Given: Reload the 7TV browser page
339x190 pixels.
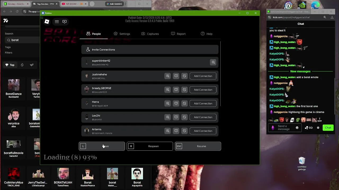Looking at the screenshot, I should [17, 11].
